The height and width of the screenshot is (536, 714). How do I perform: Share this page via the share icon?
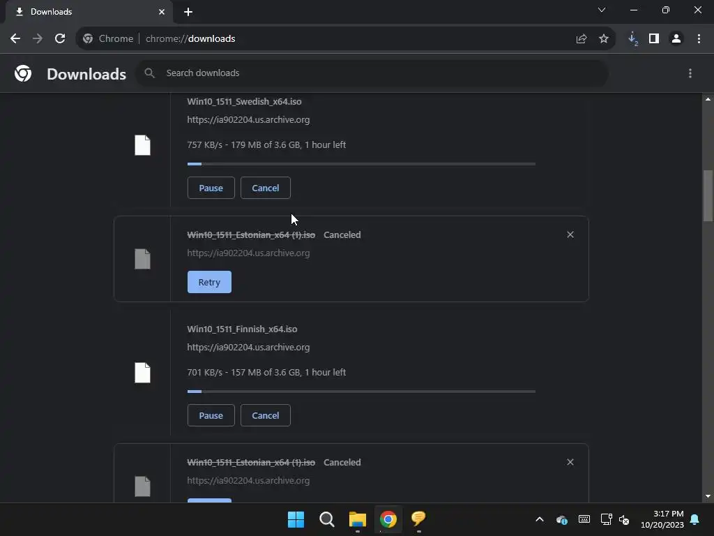pyautogui.click(x=581, y=39)
